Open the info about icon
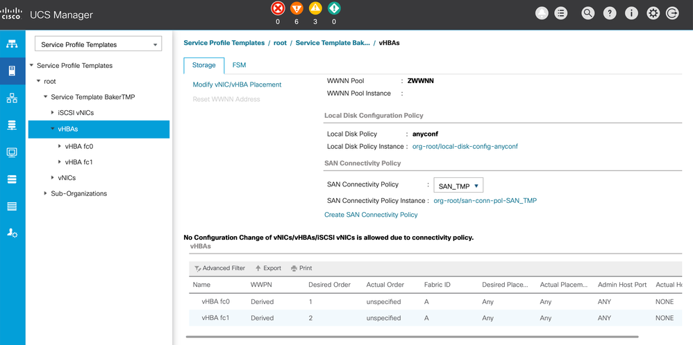693x345 pixels. tap(632, 13)
